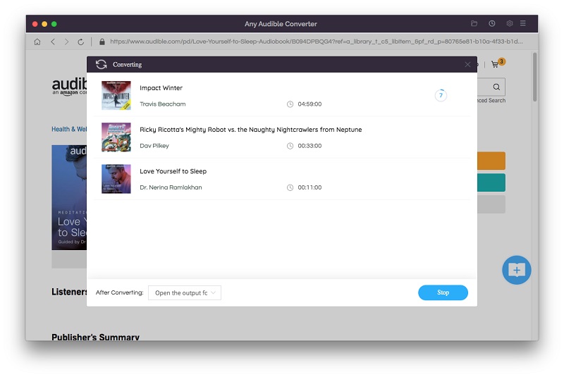This screenshot has height=377, width=564.
Task: Select the Love Yourself to Sleep thumbnail
Action: pos(116,178)
